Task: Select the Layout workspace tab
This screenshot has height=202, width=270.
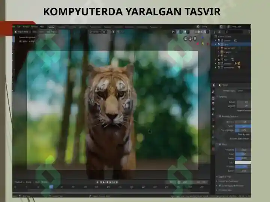Action: click(51, 27)
